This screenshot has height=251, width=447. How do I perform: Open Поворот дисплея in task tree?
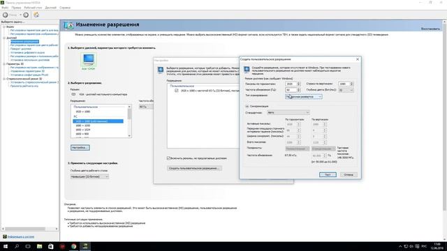(21, 49)
